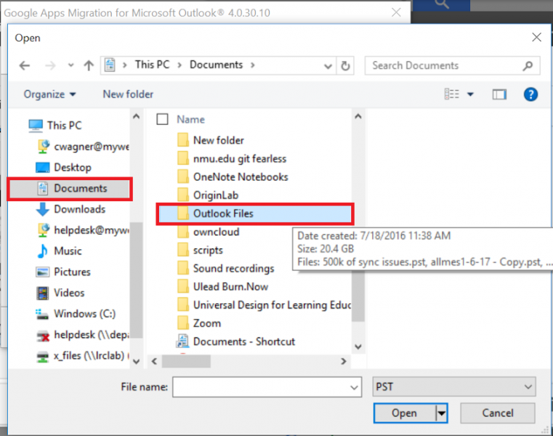Open help with the question mark
This screenshot has width=553, height=436.
[x=530, y=94]
